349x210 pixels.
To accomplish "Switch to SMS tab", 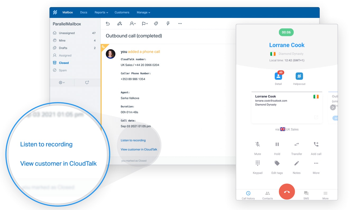I will [306, 195].
